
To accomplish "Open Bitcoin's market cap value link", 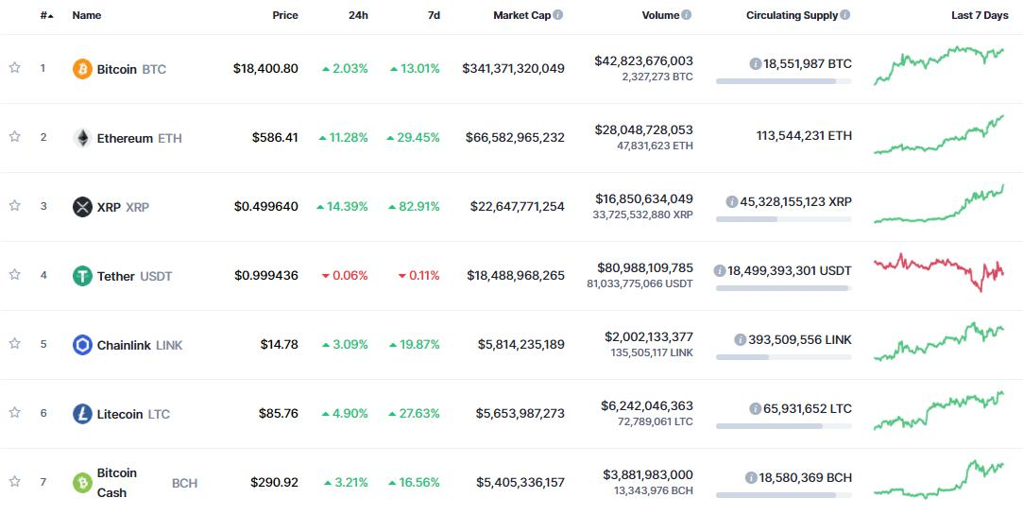I will [513, 69].
